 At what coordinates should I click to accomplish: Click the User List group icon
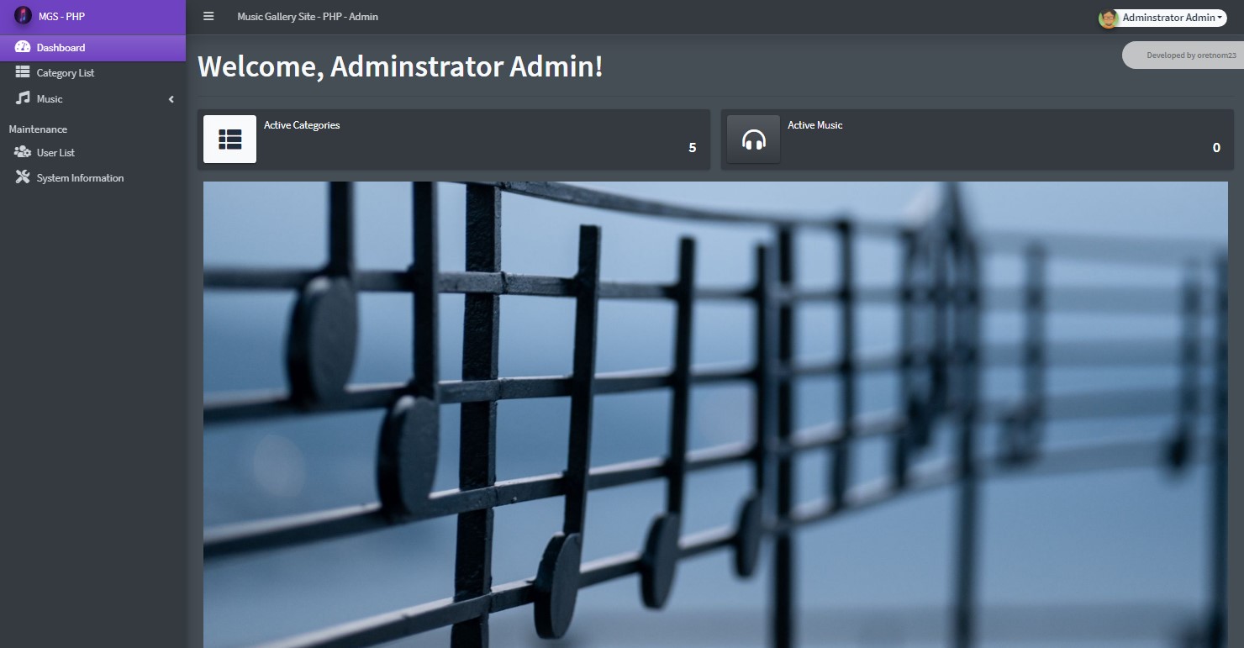(x=23, y=152)
